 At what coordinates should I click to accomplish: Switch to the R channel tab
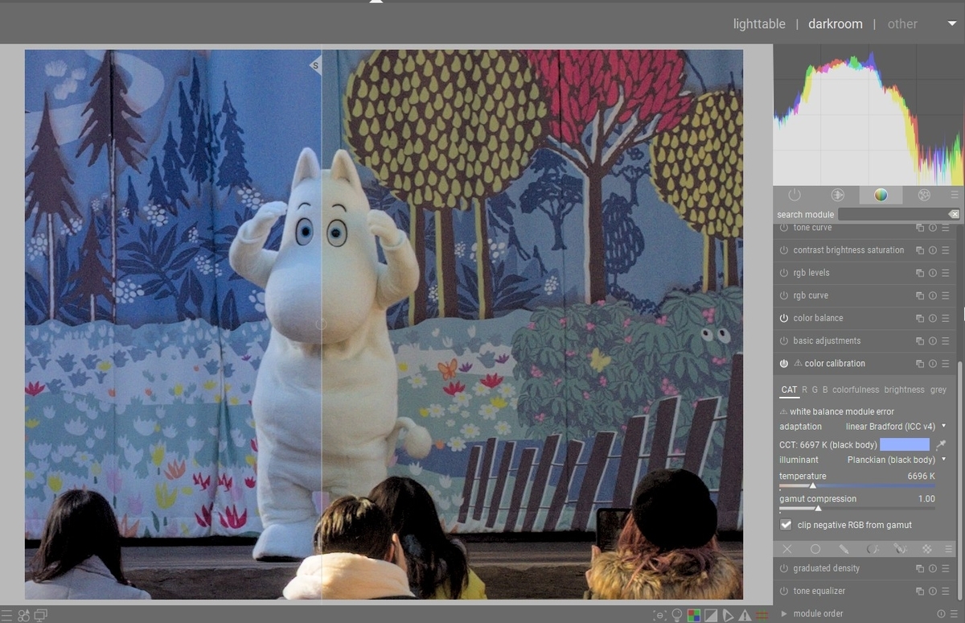tap(805, 390)
